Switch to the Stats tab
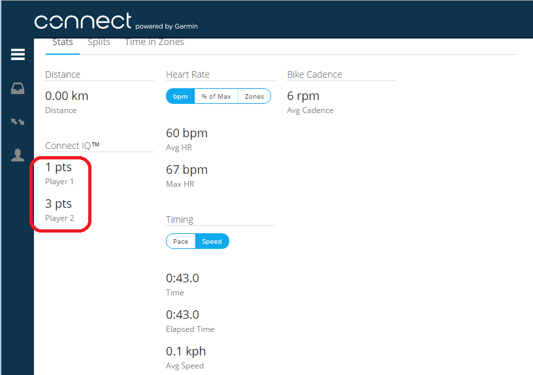This screenshot has width=533, height=375. pyautogui.click(x=63, y=42)
